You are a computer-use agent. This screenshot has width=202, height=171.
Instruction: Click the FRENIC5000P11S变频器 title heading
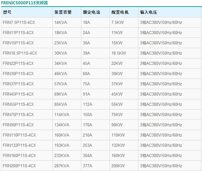(x=25, y=3)
